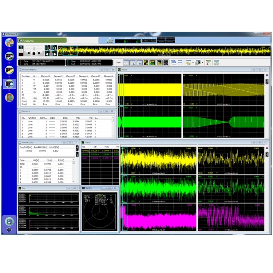Click the NULL button
The height and width of the screenshot is (273, 273).
click(170, 41)
